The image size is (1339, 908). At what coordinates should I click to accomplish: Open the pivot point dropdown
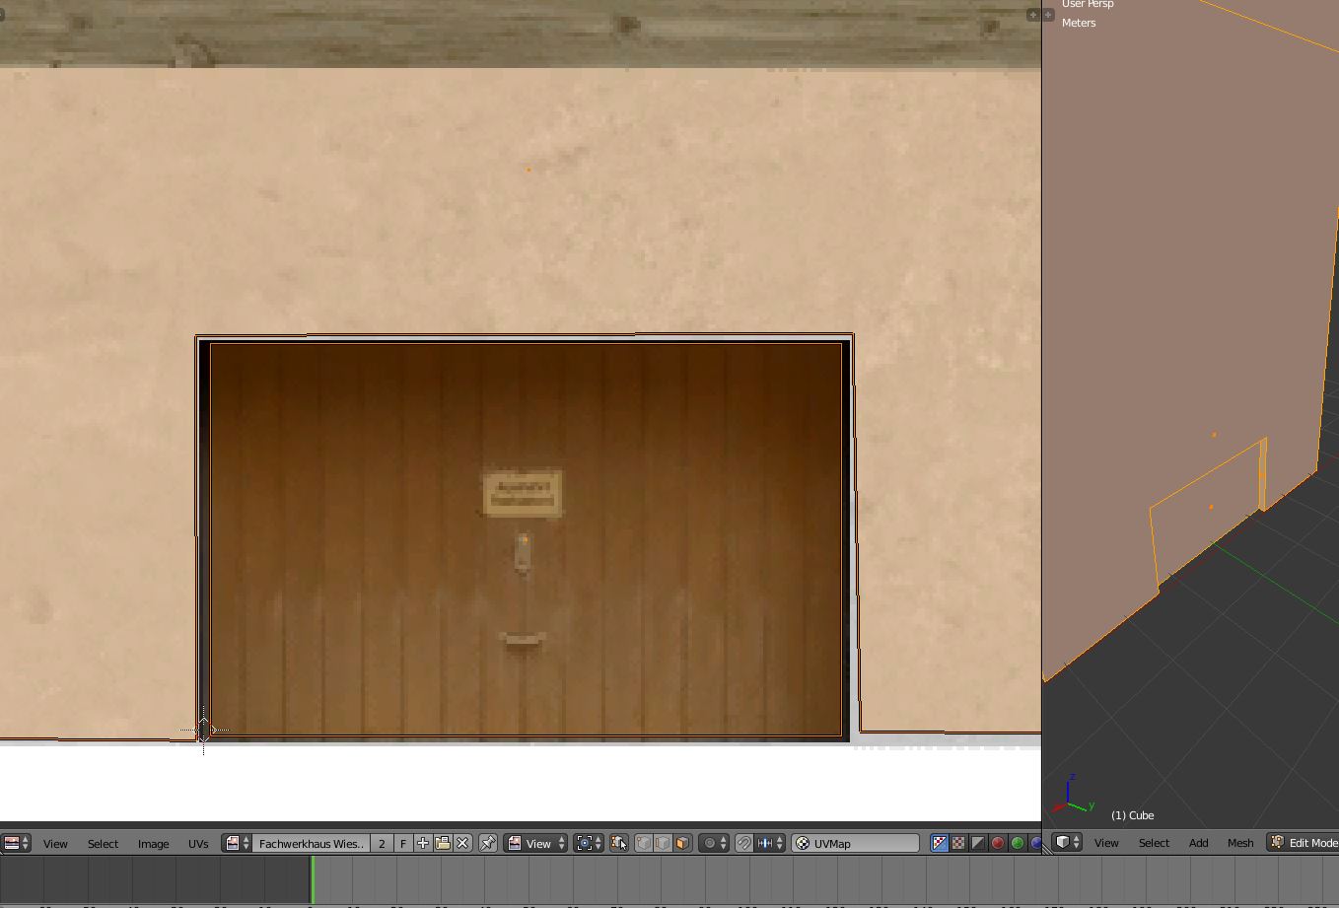tap(589, 843)
